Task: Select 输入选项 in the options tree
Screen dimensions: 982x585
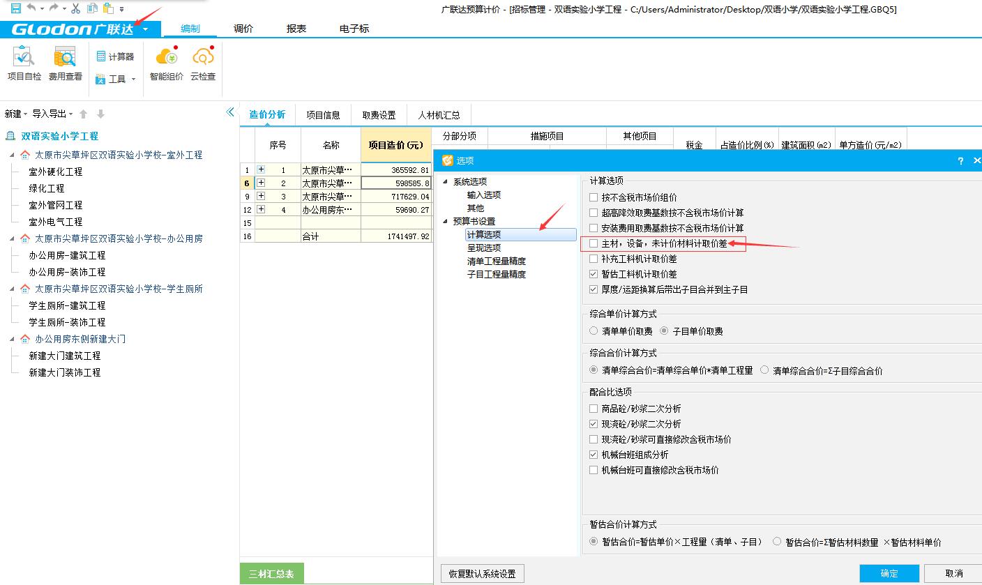Action: click(x=484, y=195)
